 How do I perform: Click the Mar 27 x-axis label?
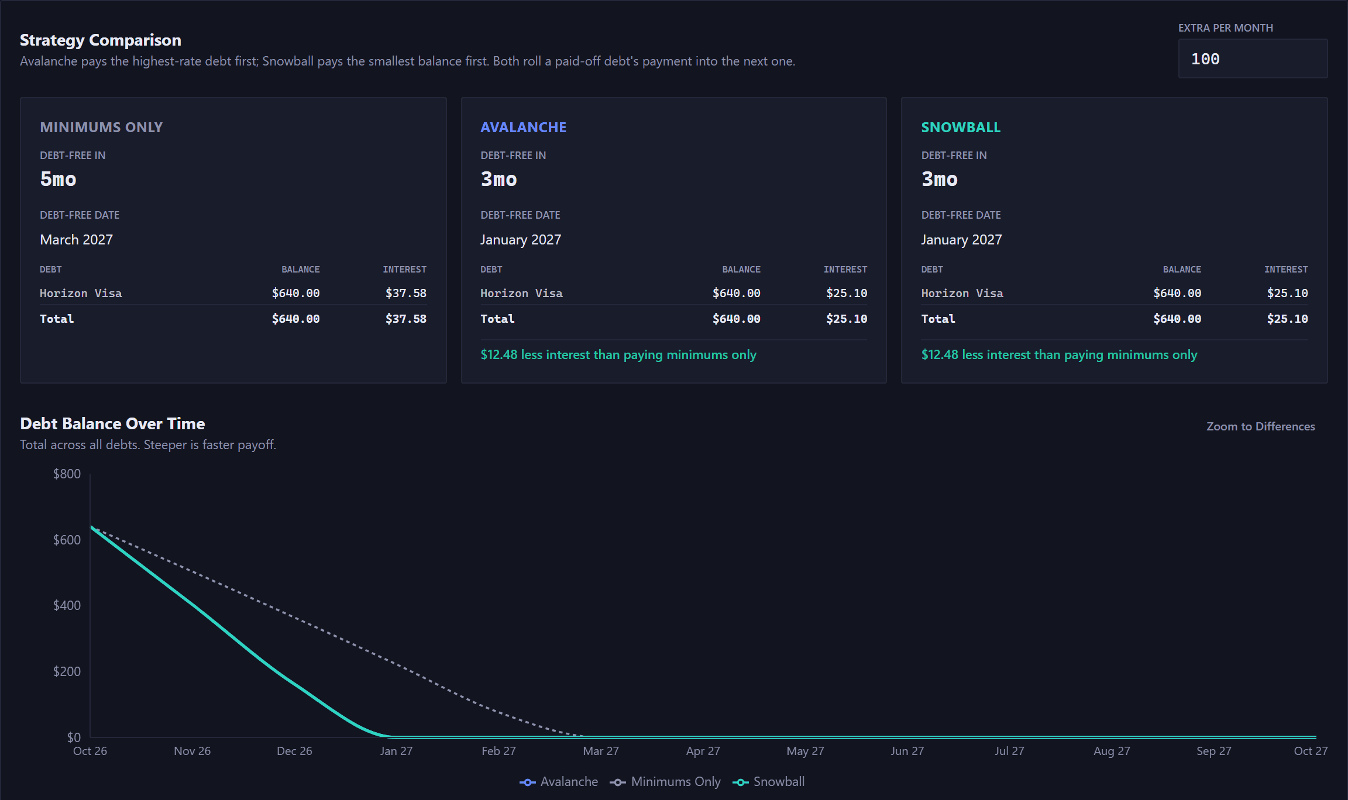tap(600, 751)
